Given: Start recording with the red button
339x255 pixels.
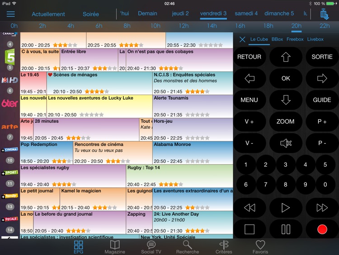Looking at the screenshot, I should coord(322,229).
